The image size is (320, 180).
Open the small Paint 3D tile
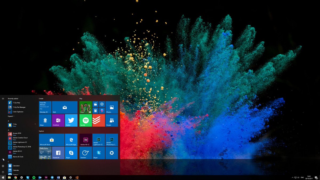[102, 110]
